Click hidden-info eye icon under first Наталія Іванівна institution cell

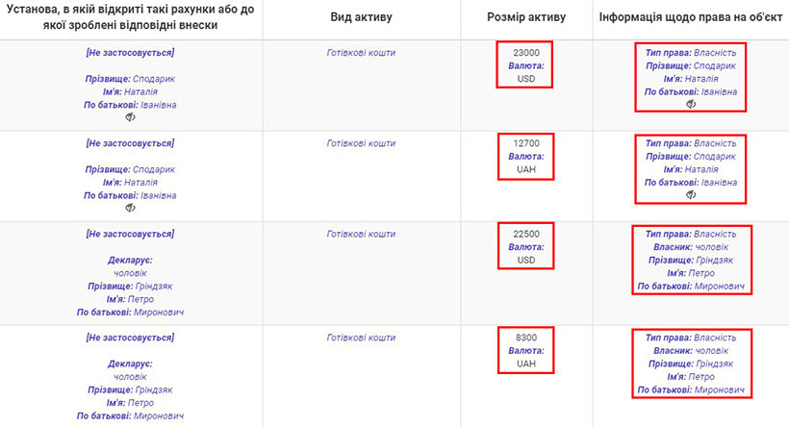(x=130, y=117)
